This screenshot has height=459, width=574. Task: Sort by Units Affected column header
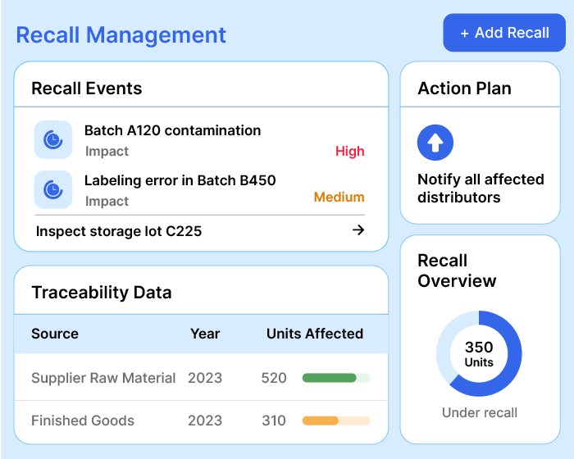(314, 334)
